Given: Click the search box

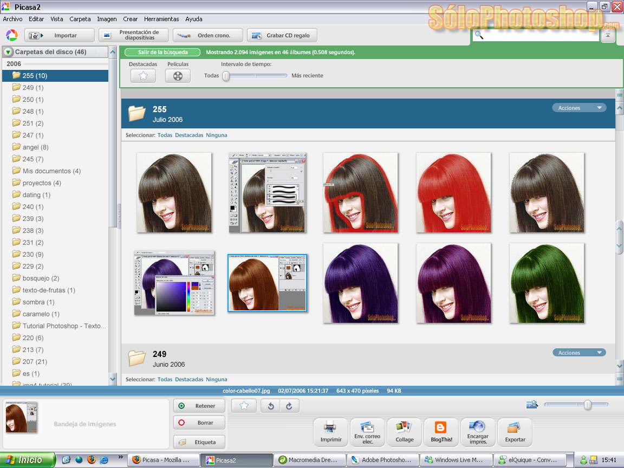Looking at the screenshot, I should click(x=536, y=35).
